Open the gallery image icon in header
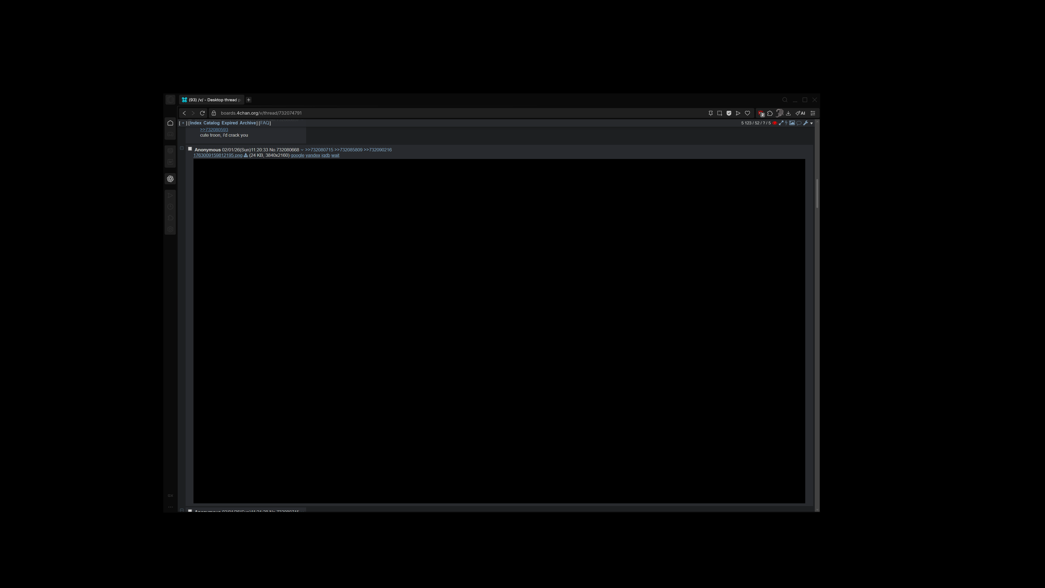This screenshot has height=588, width=1045. click(792, 123)
